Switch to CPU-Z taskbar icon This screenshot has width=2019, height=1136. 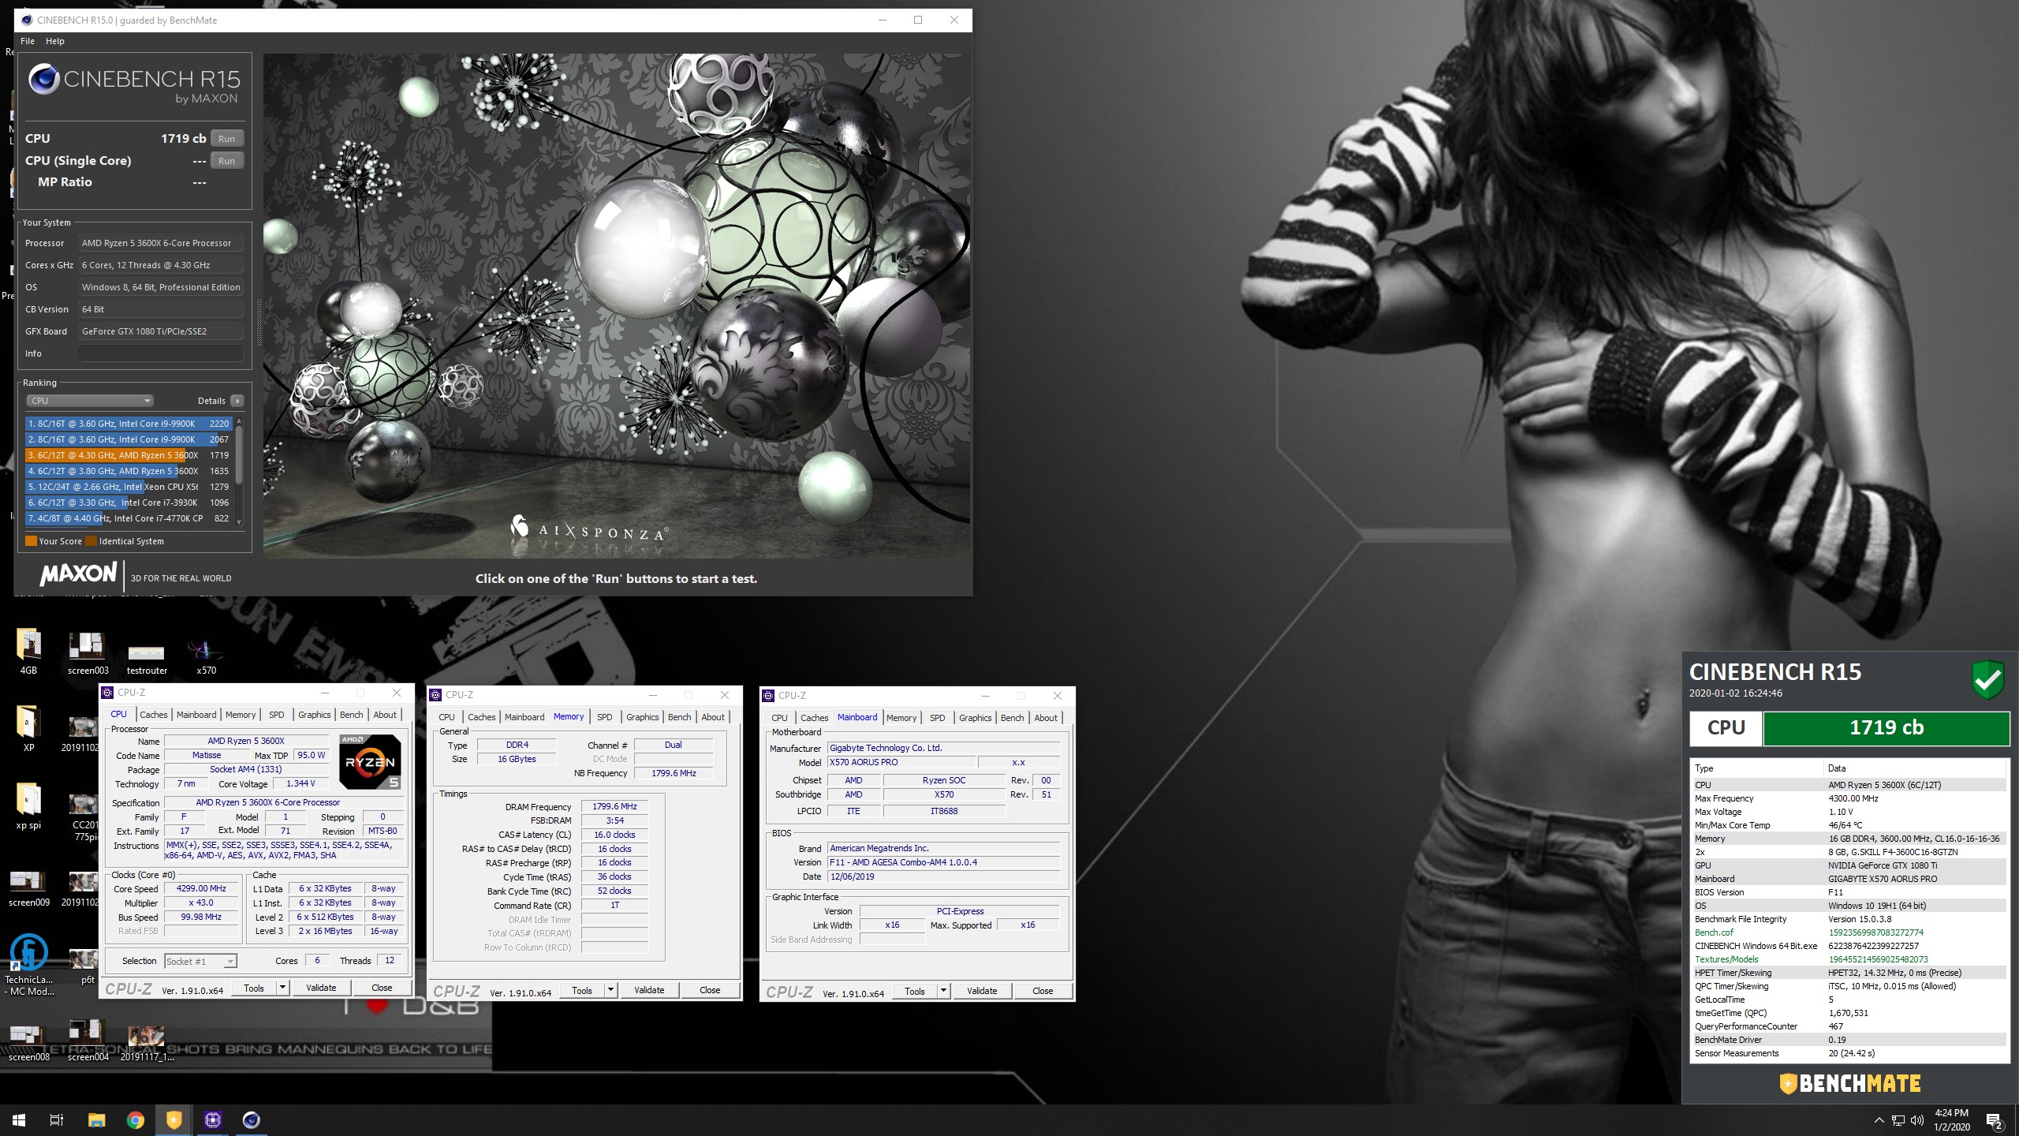(213, 1119)
